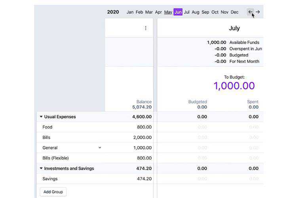The width and height of the screenshot is (297, 198).
Task: Open the three-dot column options menu
Action: [145, 28]
